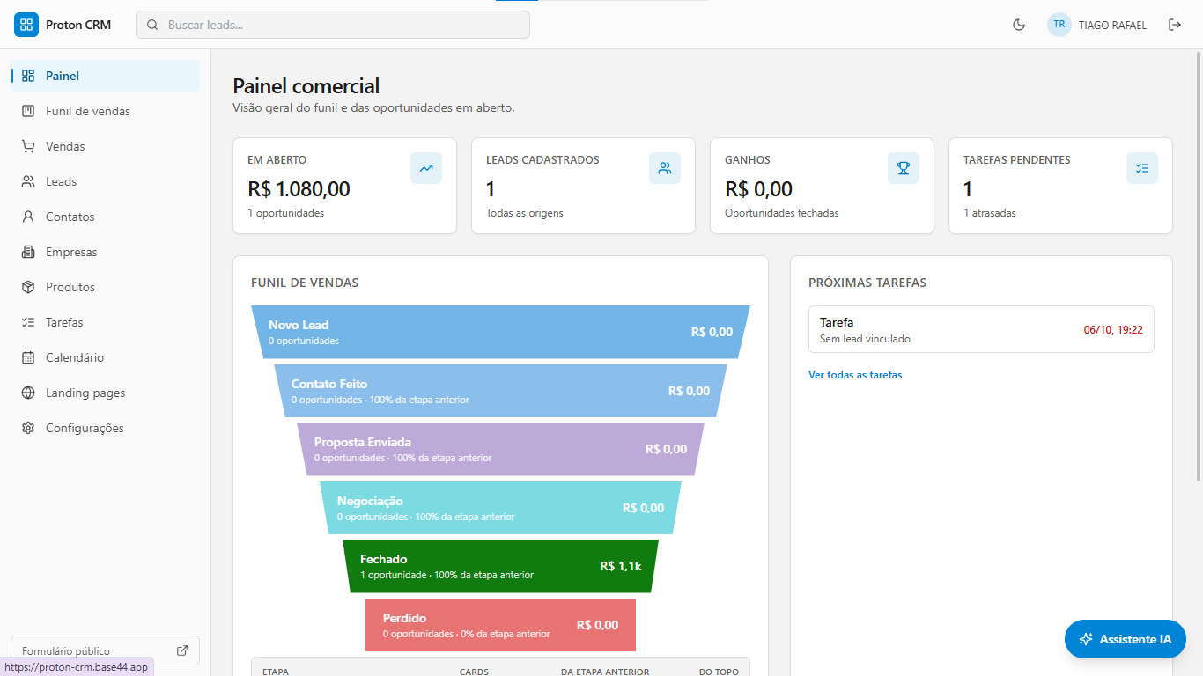Click the sparkle icon on Assistente IA

tap(1086, 639)
